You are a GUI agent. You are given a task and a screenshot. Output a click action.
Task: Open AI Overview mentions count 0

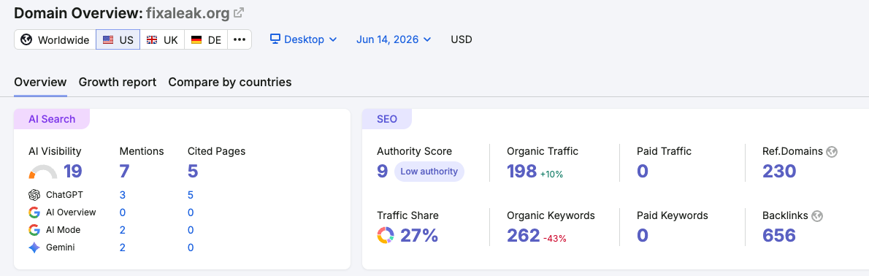point(123,212)
